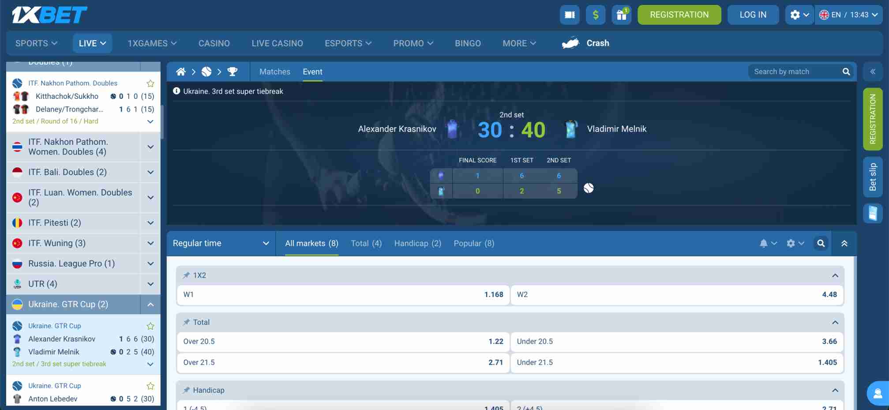Open the settings gear in header
889x410 pixels.
click(799, 15)
